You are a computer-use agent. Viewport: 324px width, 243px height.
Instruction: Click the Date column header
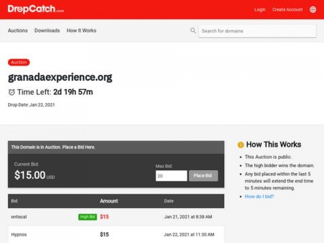[x=169, y=201]
